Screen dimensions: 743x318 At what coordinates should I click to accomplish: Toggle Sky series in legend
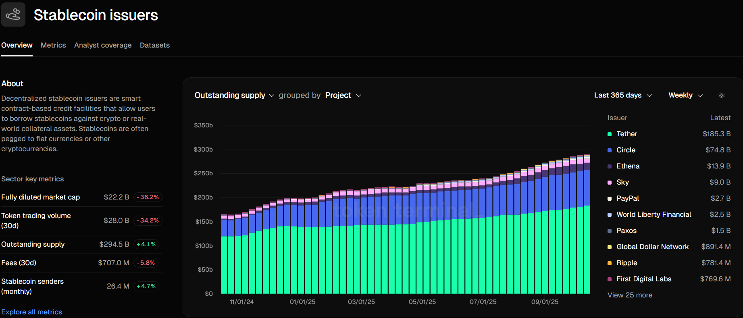[x=622, y=182]
